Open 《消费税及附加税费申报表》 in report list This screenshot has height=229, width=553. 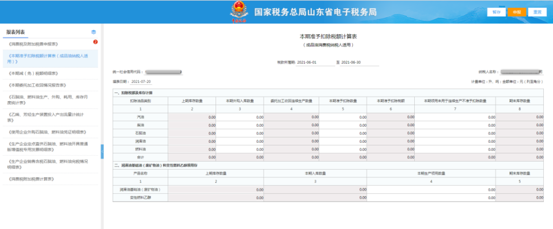(x=50, y=44)
